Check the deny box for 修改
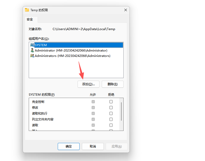This screenshot has height=161, width=205. coord(111,107)
